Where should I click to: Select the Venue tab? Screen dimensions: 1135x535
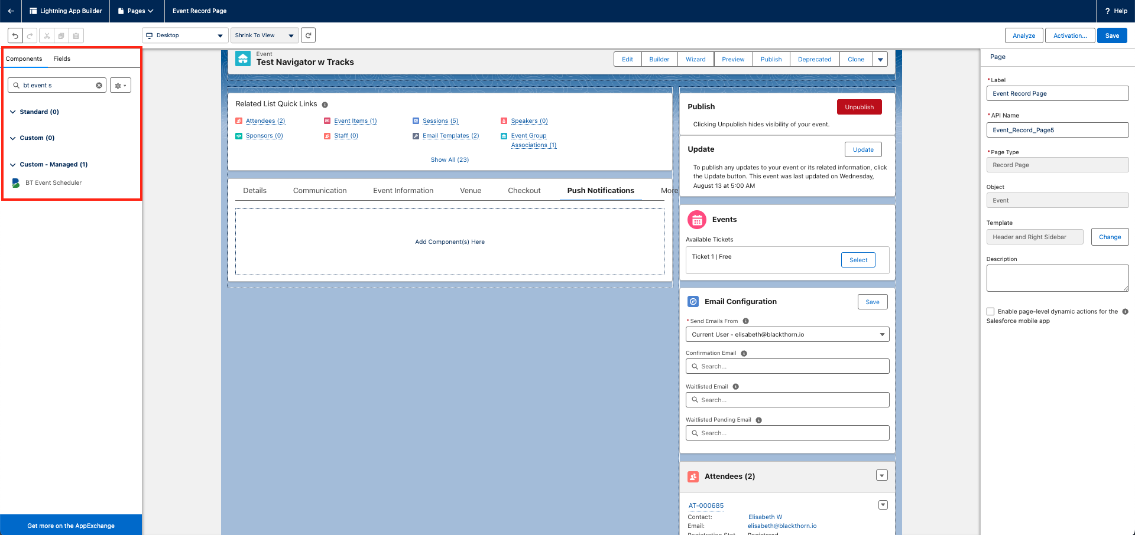point(471,191)
